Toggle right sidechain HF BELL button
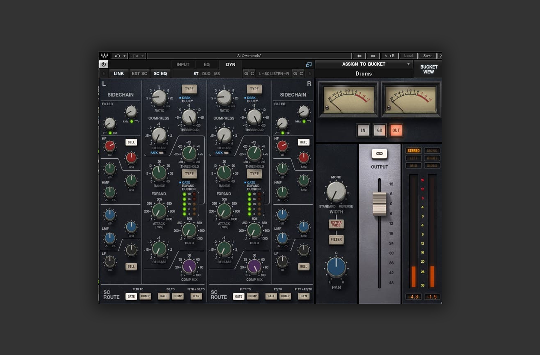The height and width of the screenshot is (355, 540). coord(304,142)
